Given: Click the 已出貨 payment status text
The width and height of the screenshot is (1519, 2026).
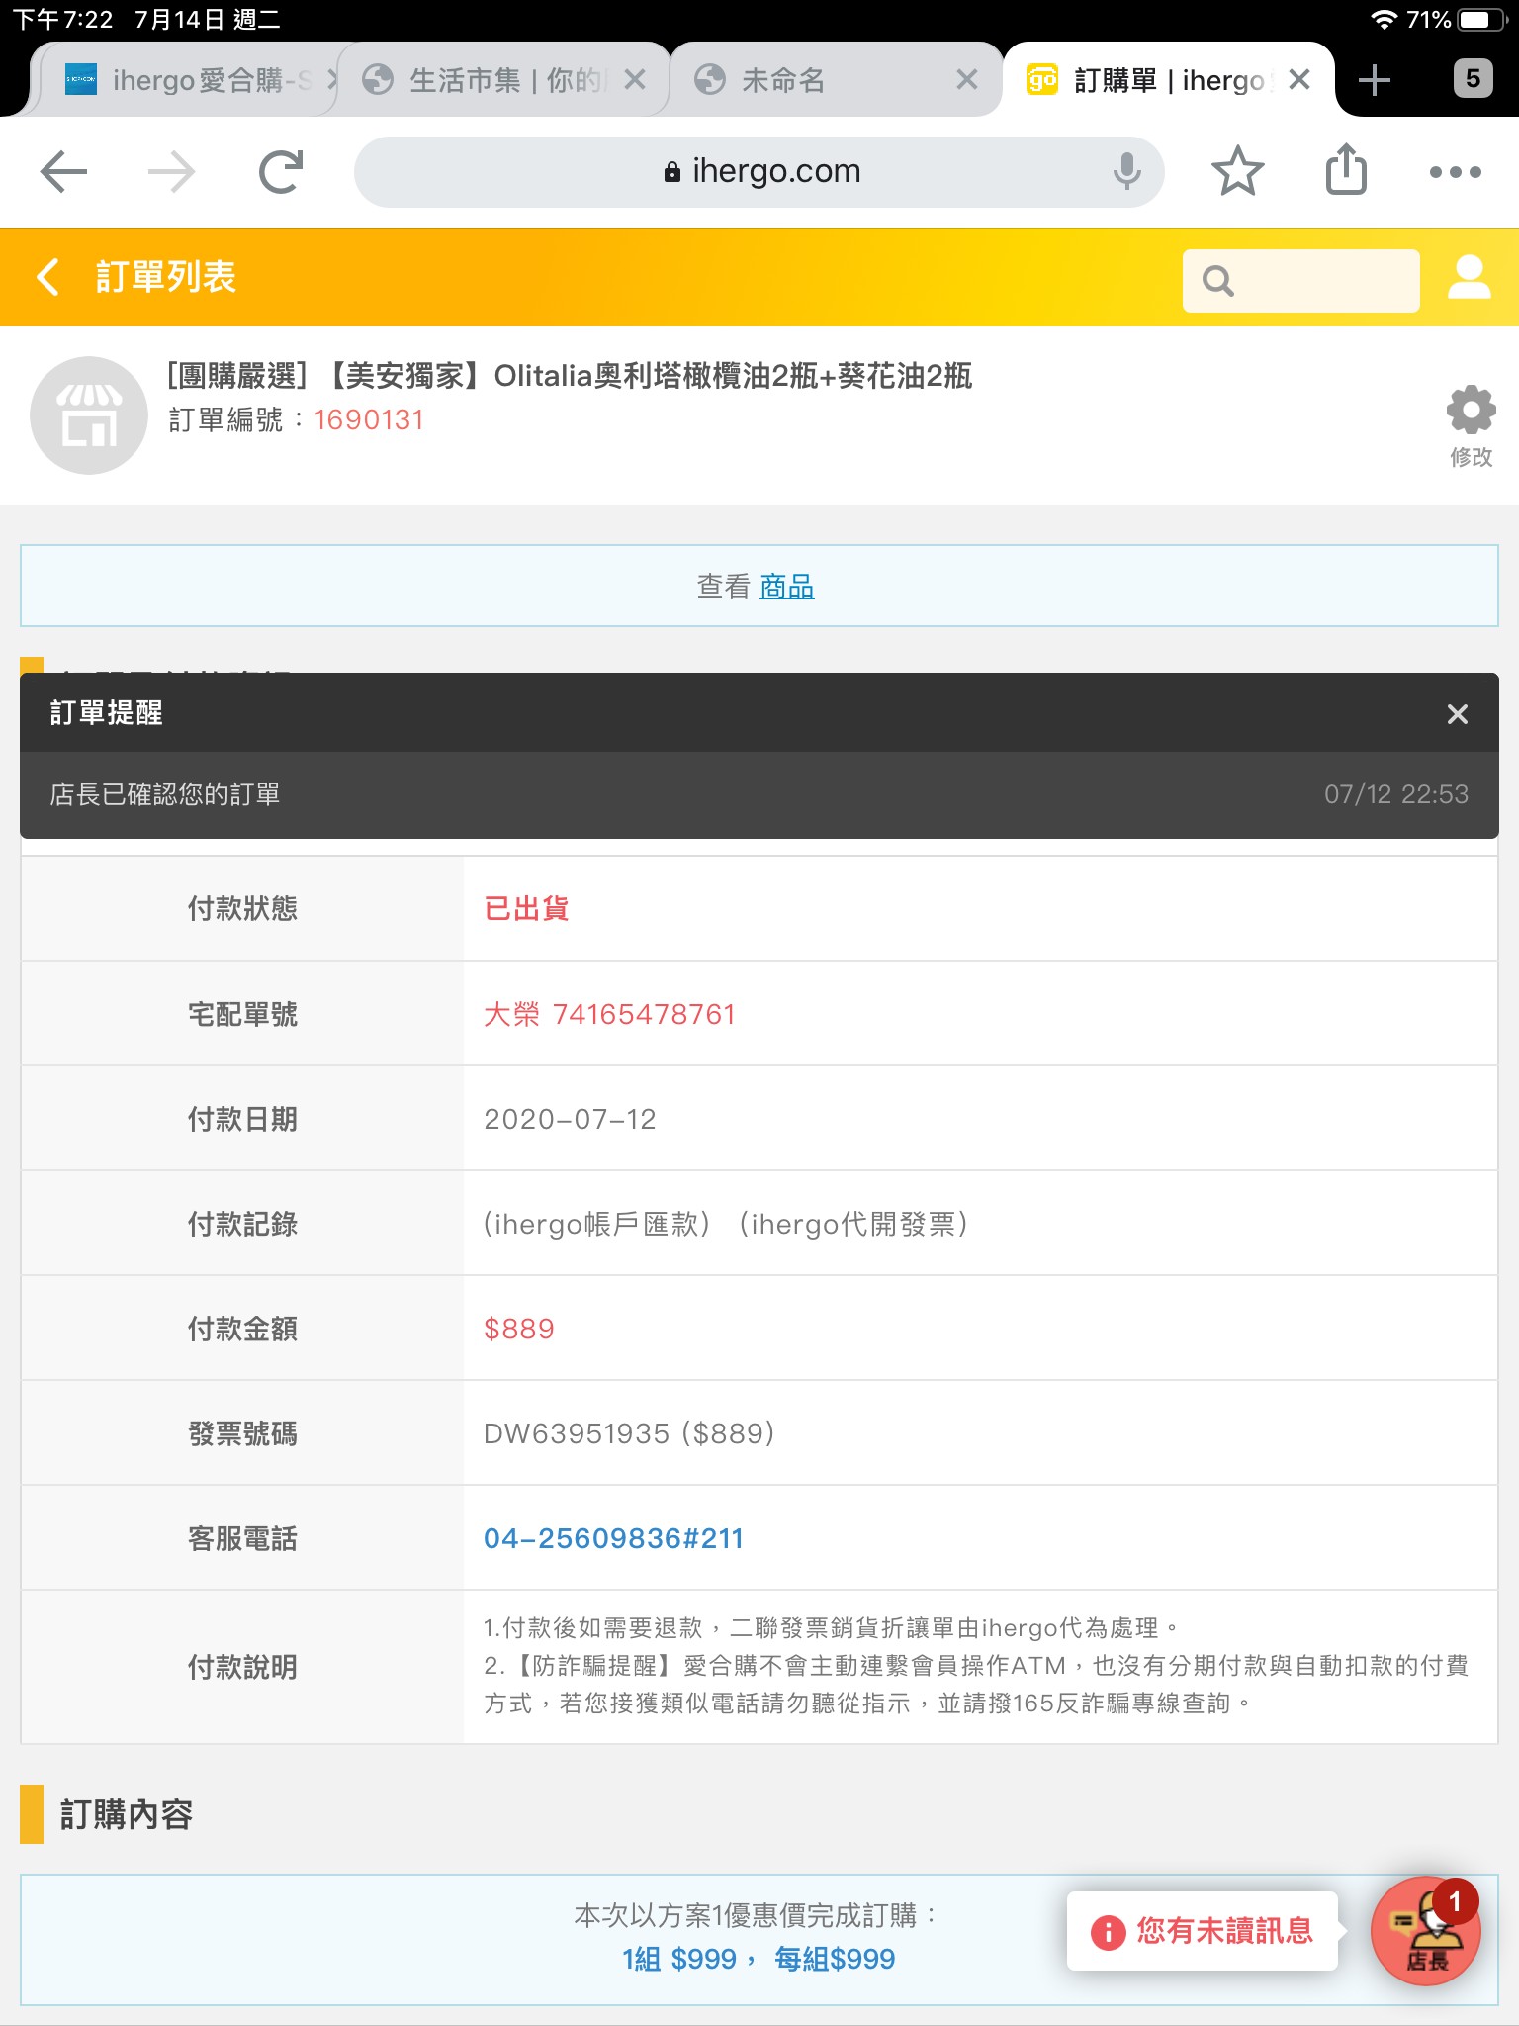Looking at the screenshot, I should [x=526, y=908].
